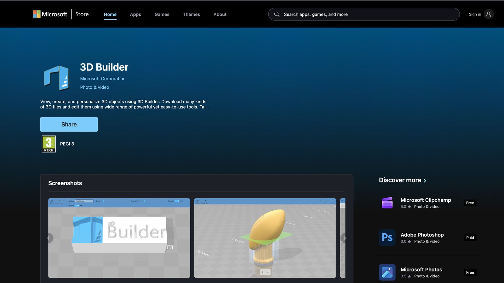Click the Microsoft logo

50,14
